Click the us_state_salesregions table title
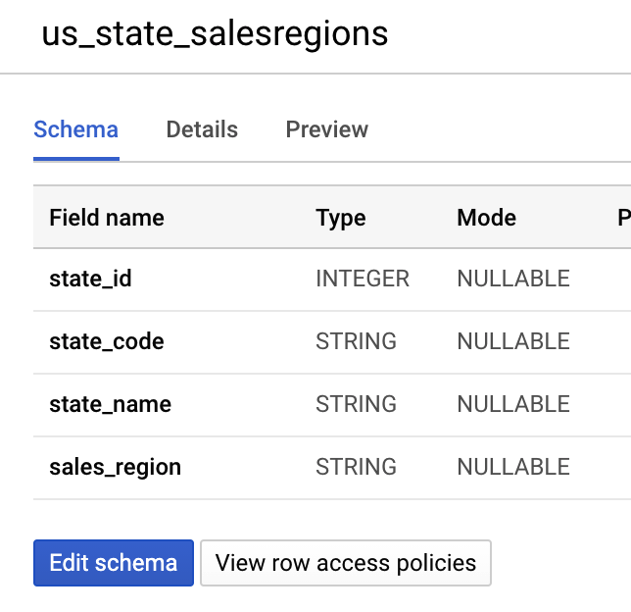The height and width of the screenshot is (612, 631). coord(215,34)
